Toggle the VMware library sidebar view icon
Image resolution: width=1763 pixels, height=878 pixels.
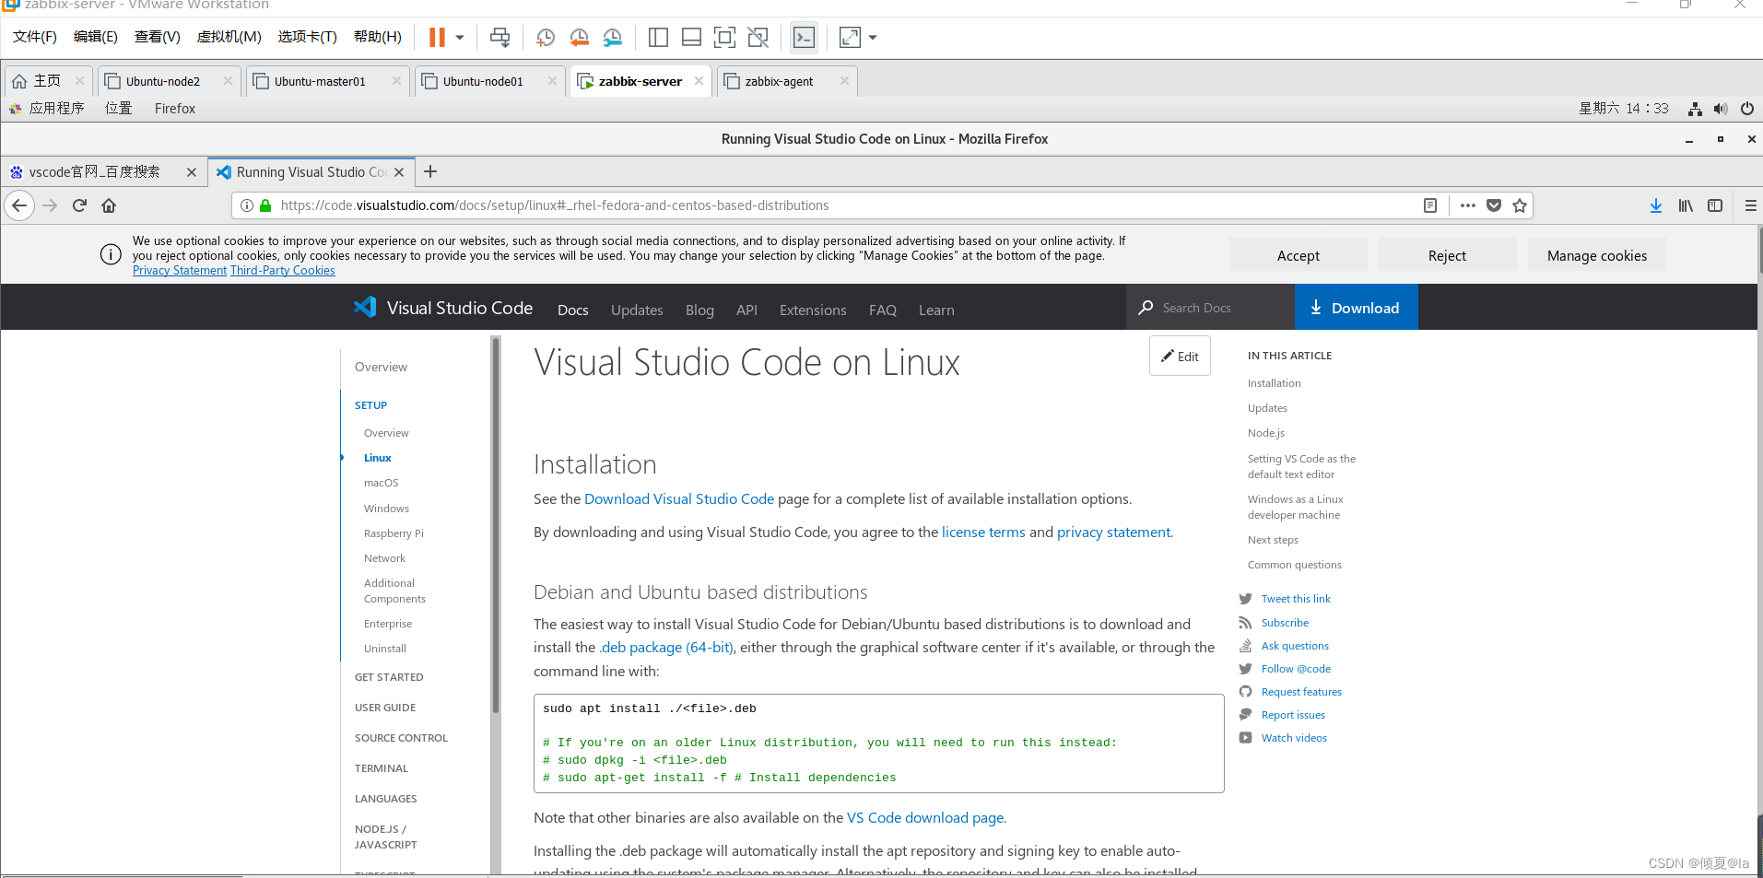point(658,38)
